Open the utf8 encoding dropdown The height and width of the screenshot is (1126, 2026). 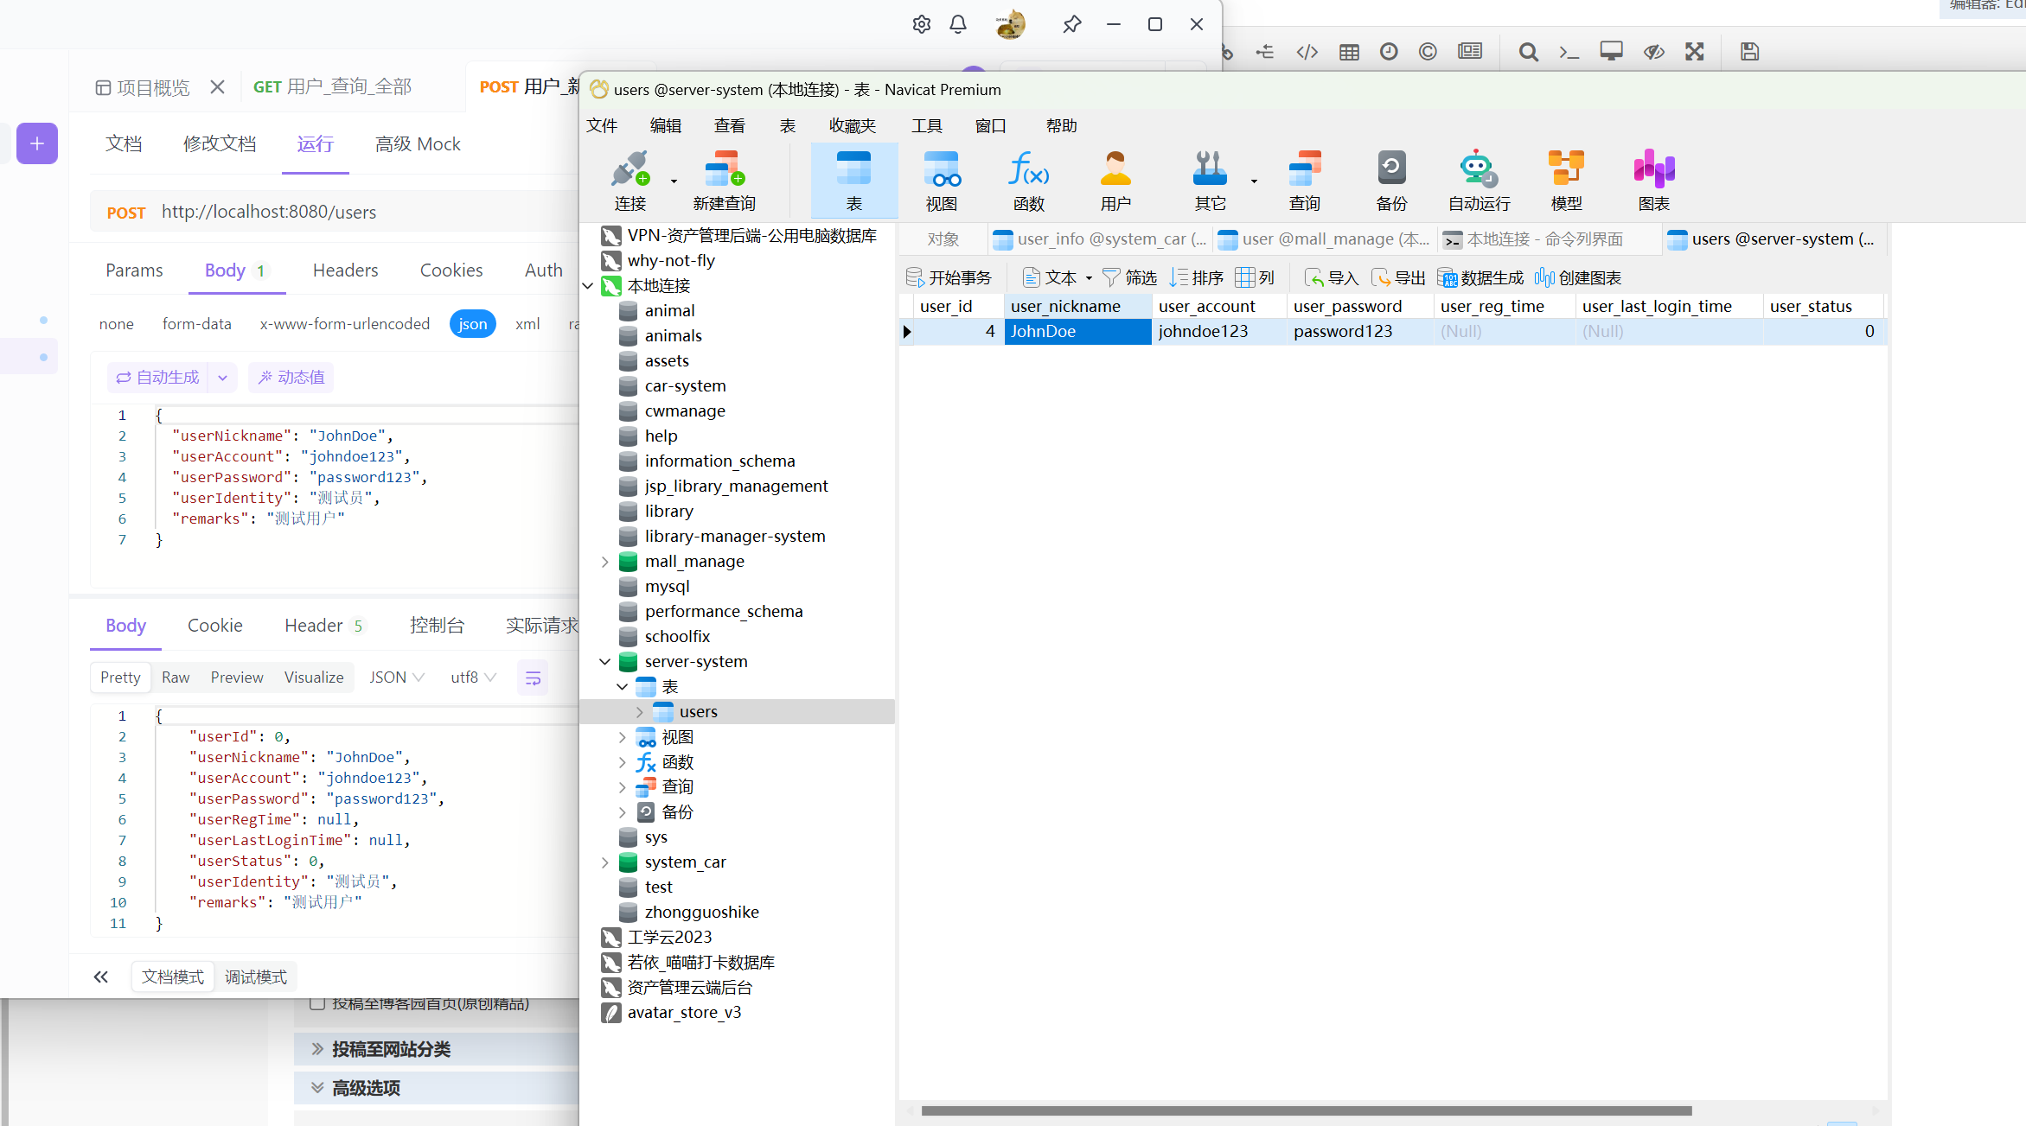point(473,678)
